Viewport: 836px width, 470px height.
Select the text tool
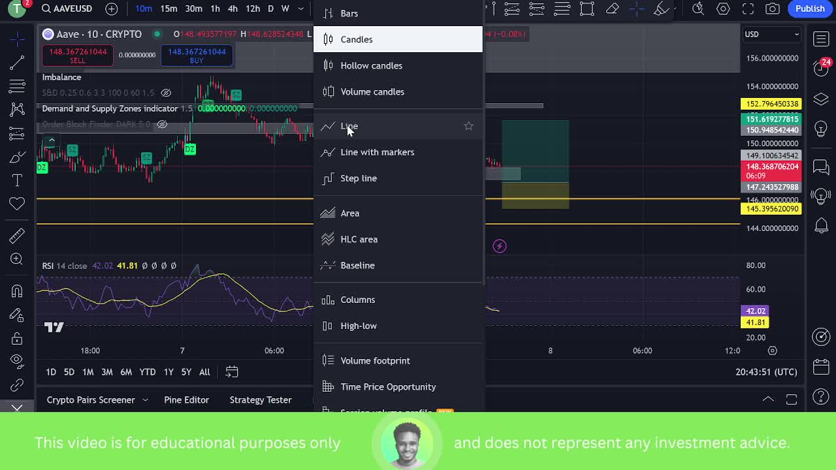pyautogui.click(x=17, y=180)
